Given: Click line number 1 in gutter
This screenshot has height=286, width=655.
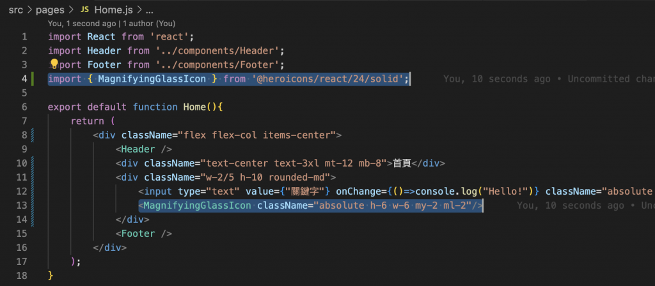Looking at the screenshot, I should [24, 36].
